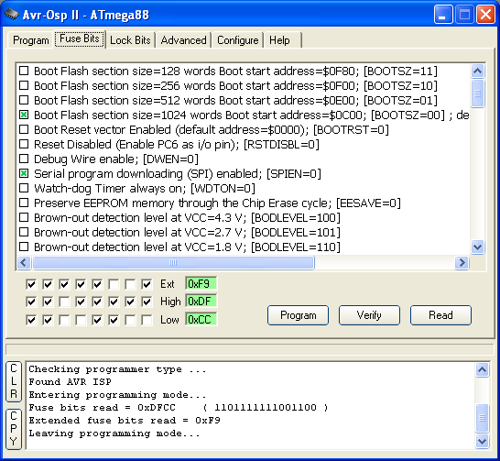Click the Program fuse button
The height and width of the screenshot is (461, 500).
point(299,315)
